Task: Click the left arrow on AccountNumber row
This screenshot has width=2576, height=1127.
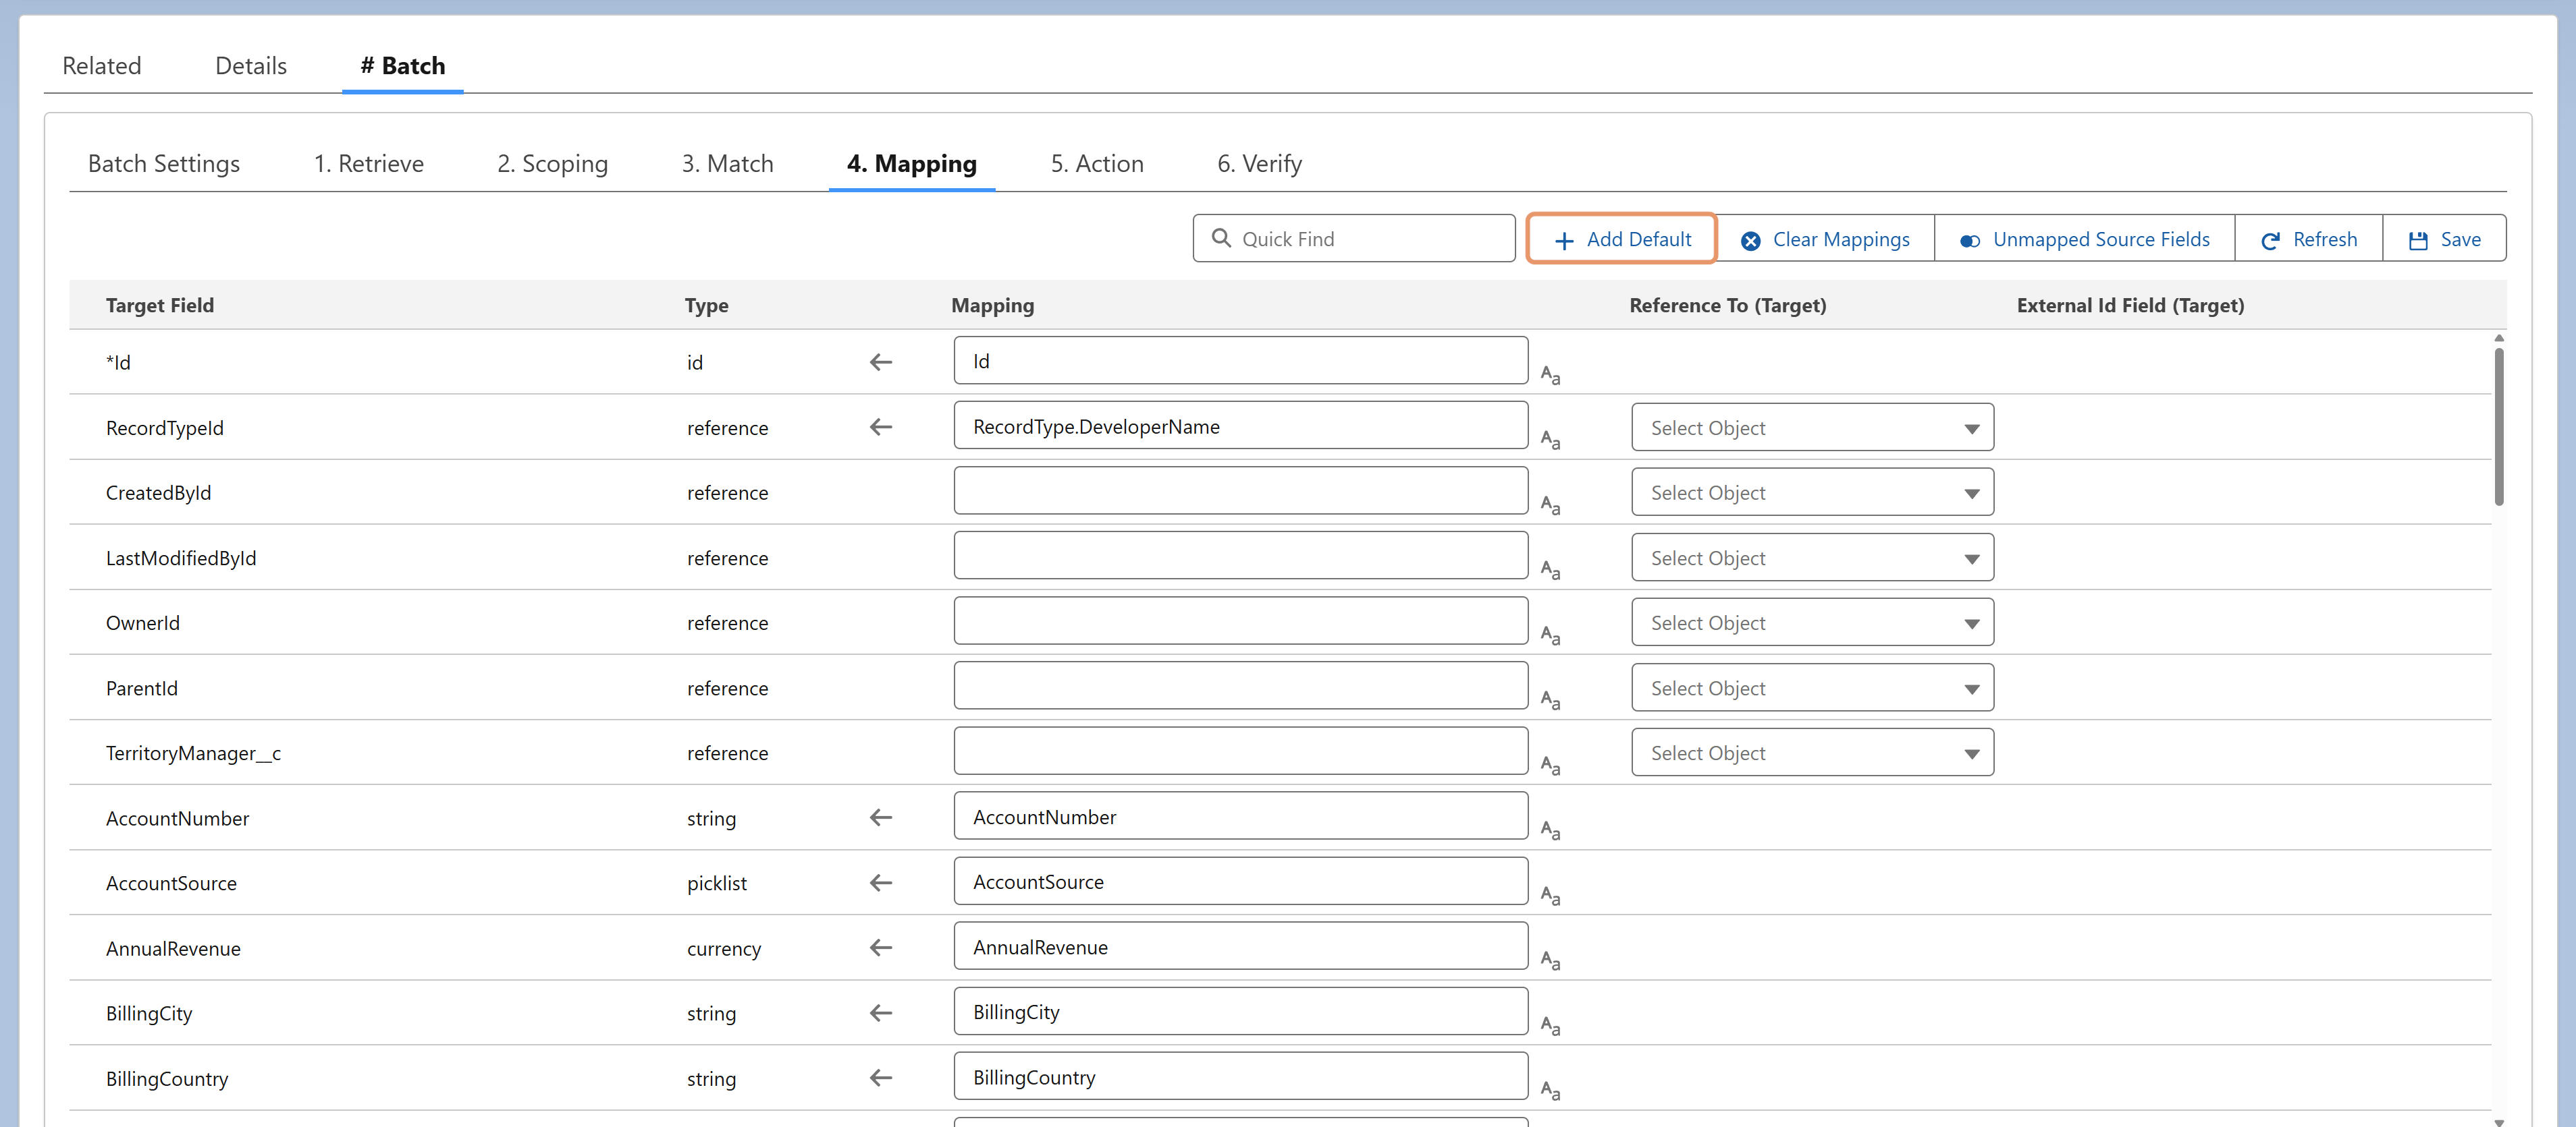Action: (881, 817)
